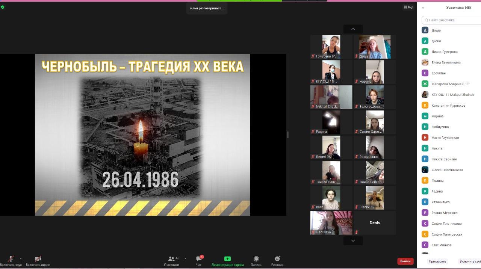This screenshot has height=269, width=481.
Task: Open the Chat icon with unread badge
Action: click(x=199, y=259)
